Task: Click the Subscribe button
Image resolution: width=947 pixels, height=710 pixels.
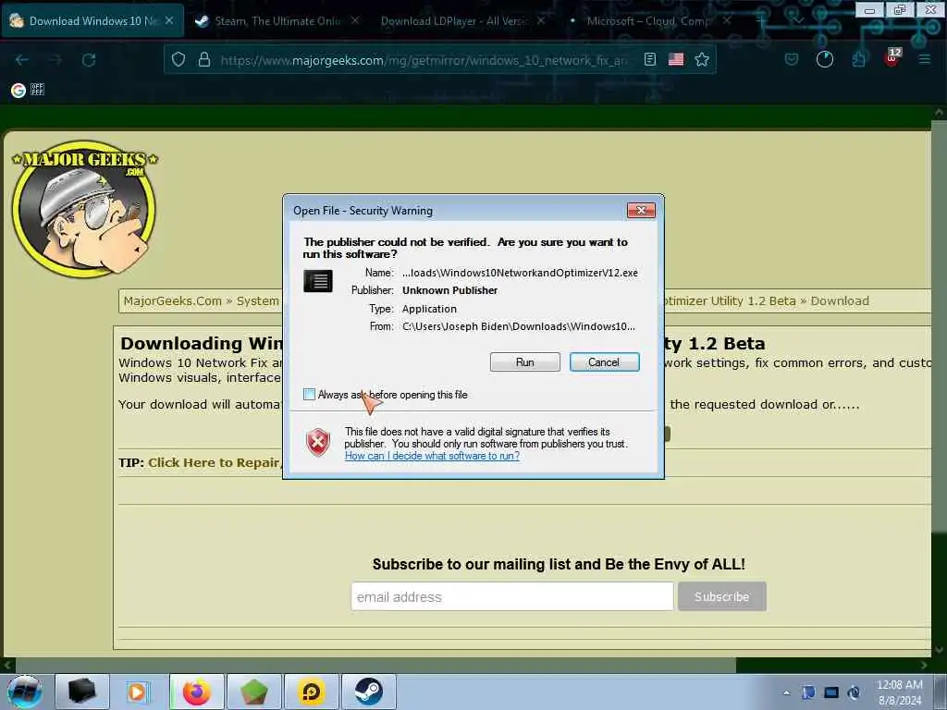Action: (721, 596)
